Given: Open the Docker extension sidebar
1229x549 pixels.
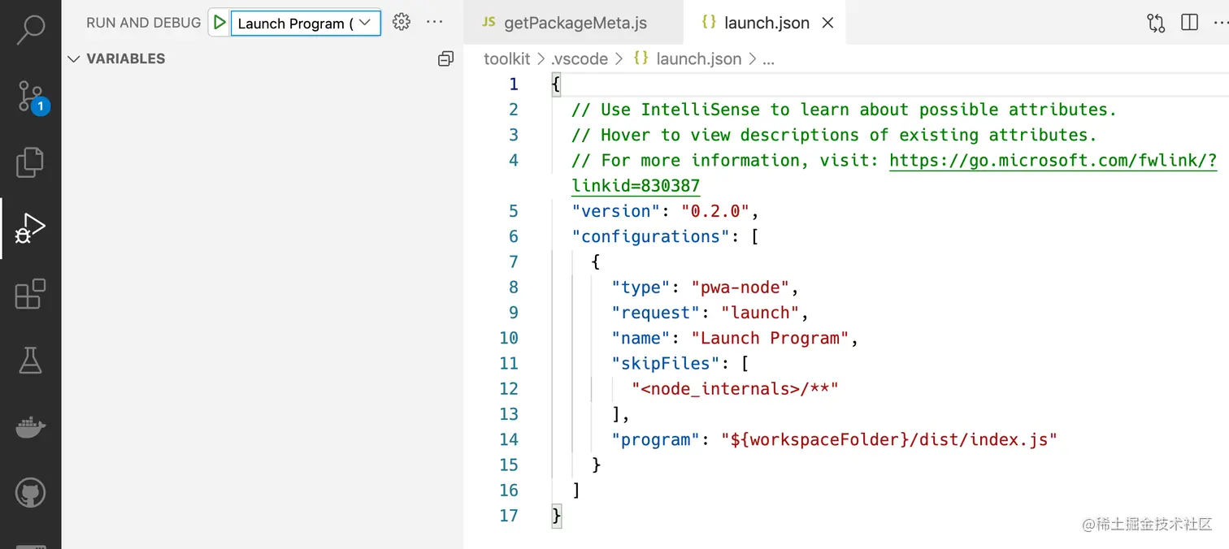Looking at the screenshot, I should pos(30,427).
